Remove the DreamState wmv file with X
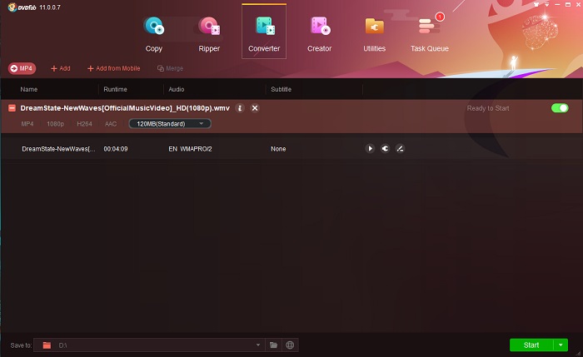583x357 pixels. (x=255, y=108)
